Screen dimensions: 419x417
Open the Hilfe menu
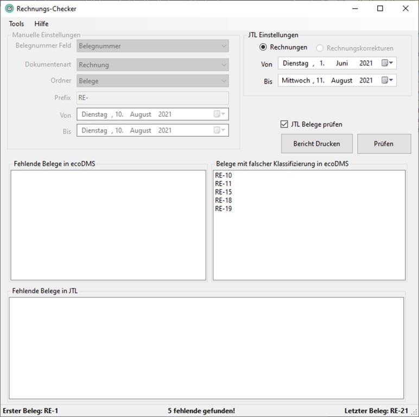click(x=41, y=24)
